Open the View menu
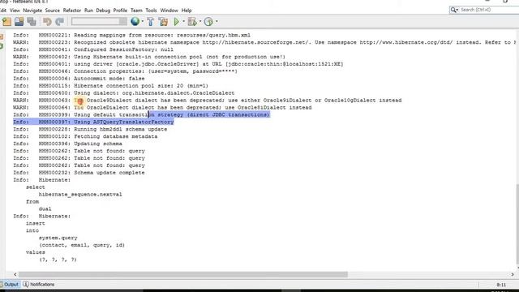This screenshot has width=519, height=292. [x=15, y=11]
